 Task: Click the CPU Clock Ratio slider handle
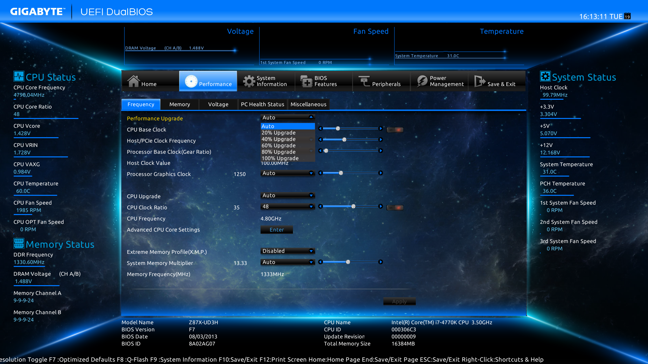tap(353, 206)
